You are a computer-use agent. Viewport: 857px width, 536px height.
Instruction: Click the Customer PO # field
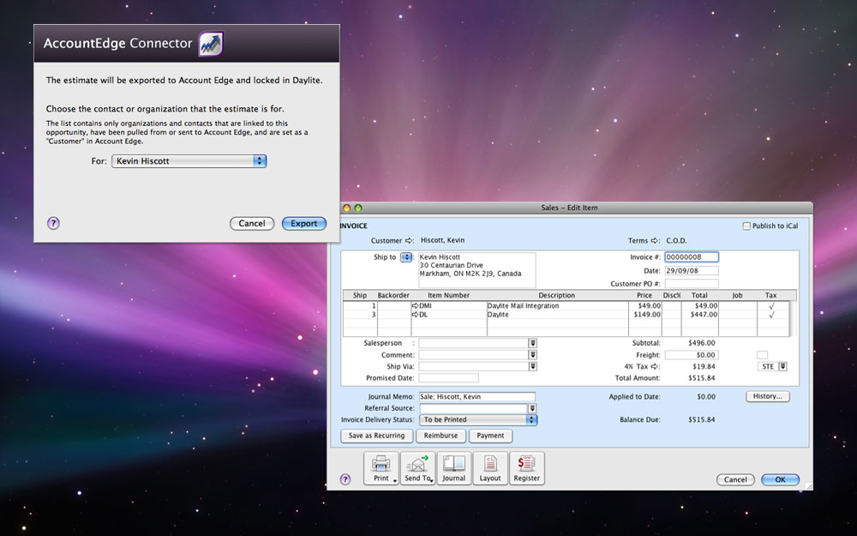click(x=692, y=283)
